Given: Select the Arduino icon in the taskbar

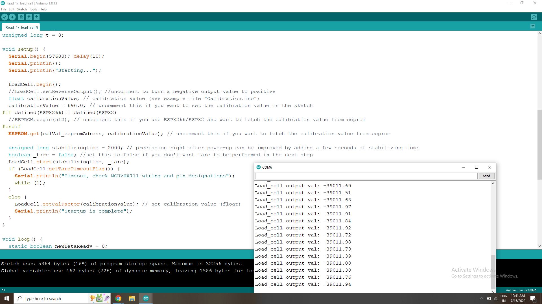Looking at the screenshot, I should [146, 298].
